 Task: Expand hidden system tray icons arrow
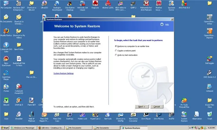click(190, 128)
